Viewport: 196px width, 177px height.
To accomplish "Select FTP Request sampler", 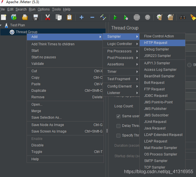I will coord(162,89).
